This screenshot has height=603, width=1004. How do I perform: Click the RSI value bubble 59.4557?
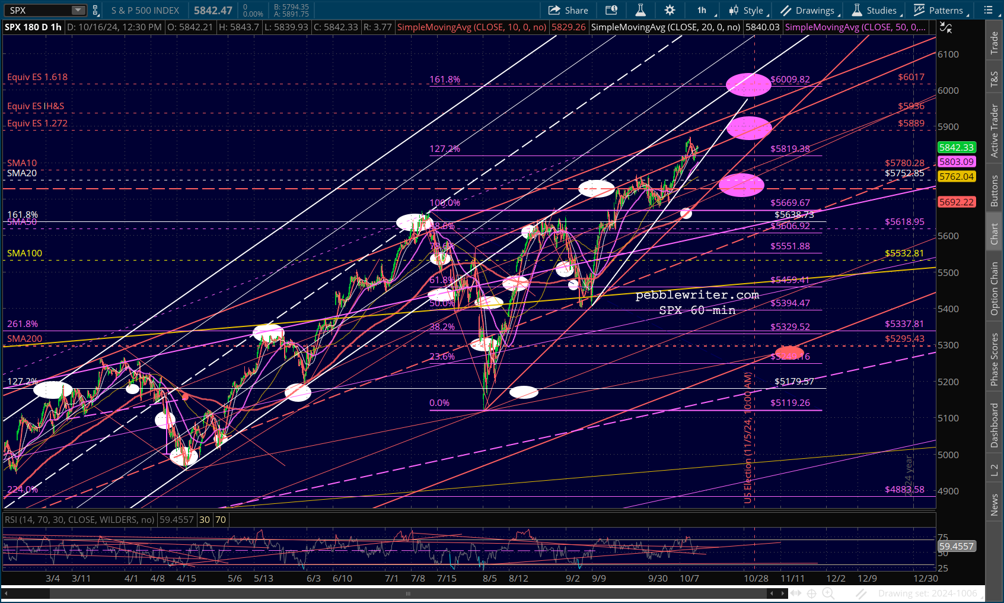click(957, 547)
